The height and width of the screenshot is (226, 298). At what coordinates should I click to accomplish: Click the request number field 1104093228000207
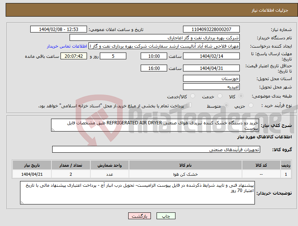coord(211,29)
